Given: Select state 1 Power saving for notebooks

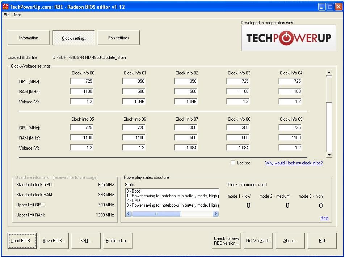Looking at the screenshot, I should pyautogui.click(x=172, y=195).
